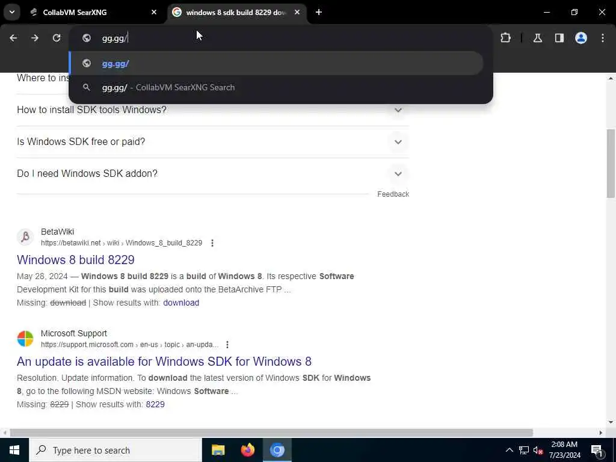
Task: Open more options for BetaWiki result
Action: point(212,243)
